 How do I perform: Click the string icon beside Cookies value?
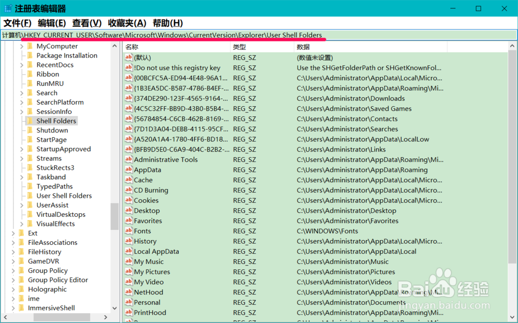pyautogui.click(x=128, y=200)
